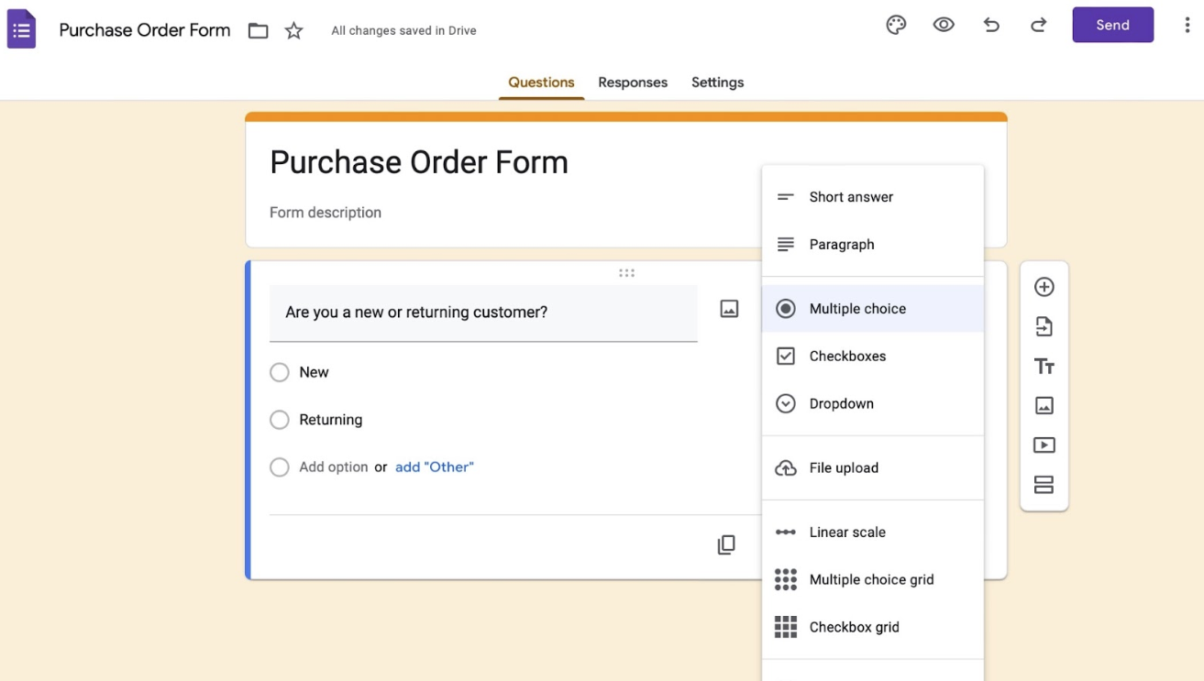Click the add title and description icon
This screenshot has width=1204, height=681.
click(x=1044, y=367)
